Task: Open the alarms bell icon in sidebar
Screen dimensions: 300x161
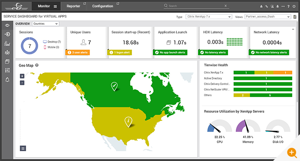Action: 7,79
